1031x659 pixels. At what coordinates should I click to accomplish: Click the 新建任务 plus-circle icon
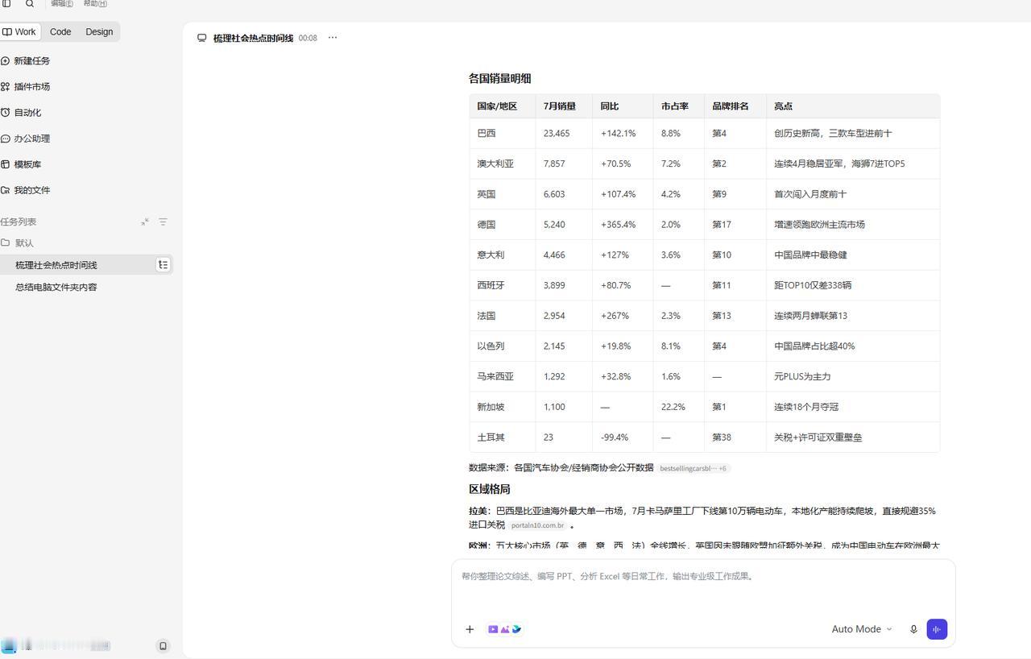coord(5,61)
